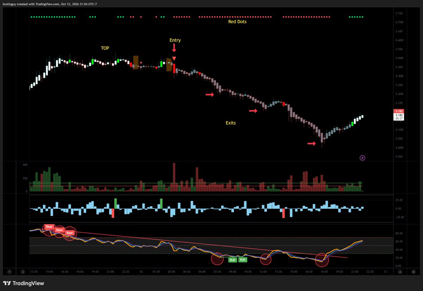The width and height of the screenshot is (423, 291).
Task: Click the 400 volume scale label
Action: (x=25, y=165)
